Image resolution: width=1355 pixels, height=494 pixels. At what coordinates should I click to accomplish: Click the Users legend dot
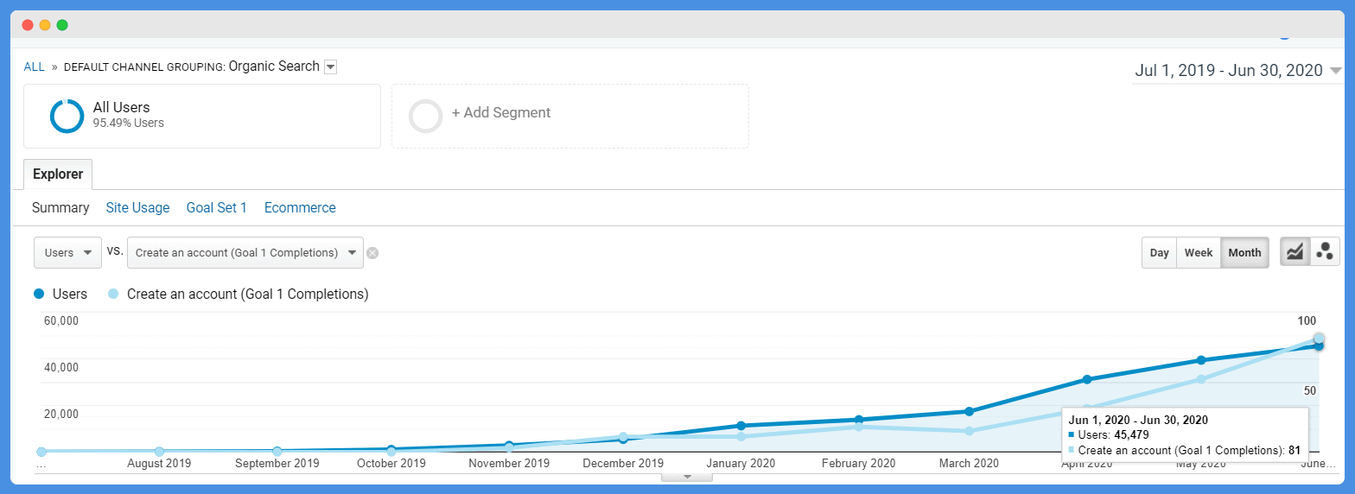click(x=39, y=294)
